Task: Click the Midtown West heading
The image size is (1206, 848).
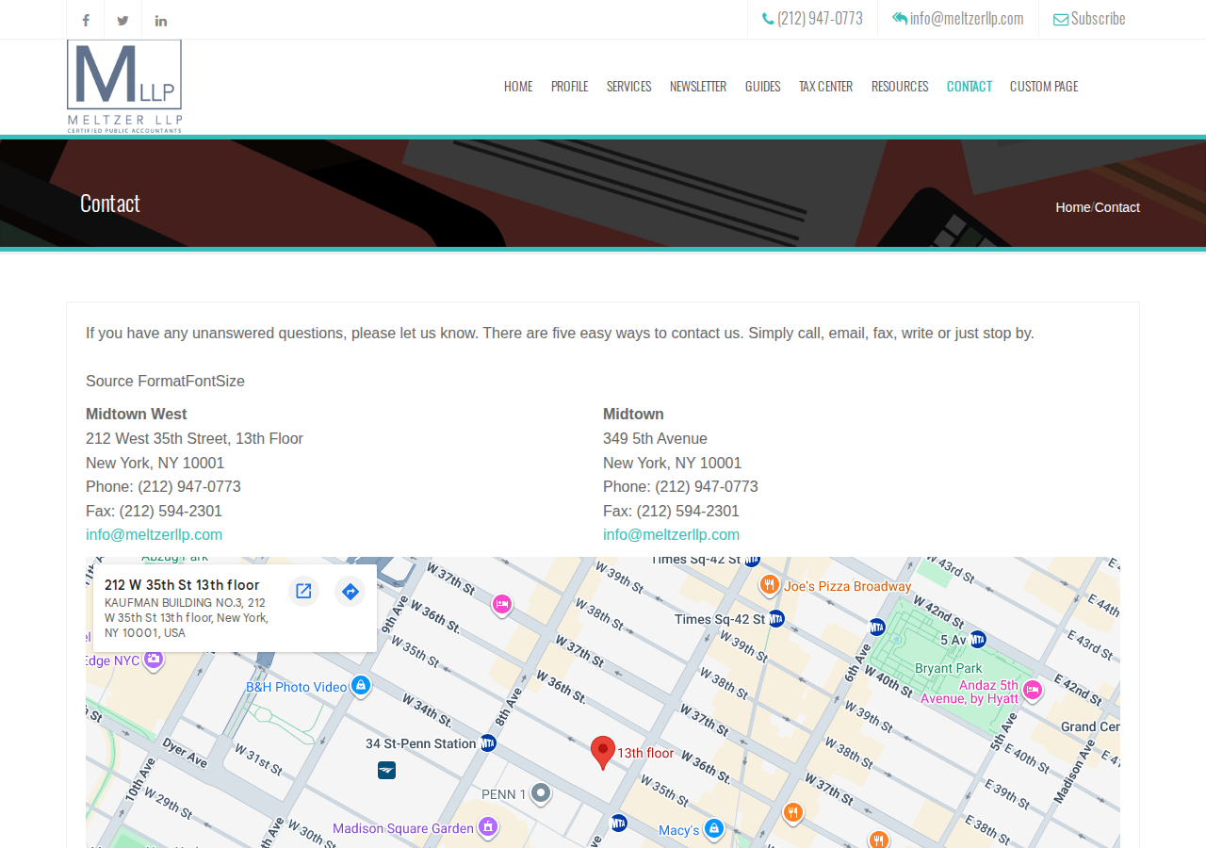Action: [x=137, y=415]
